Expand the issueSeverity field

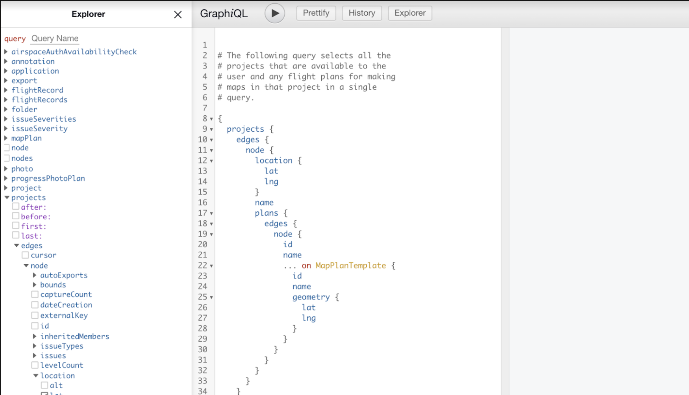(x=6, y=128)
